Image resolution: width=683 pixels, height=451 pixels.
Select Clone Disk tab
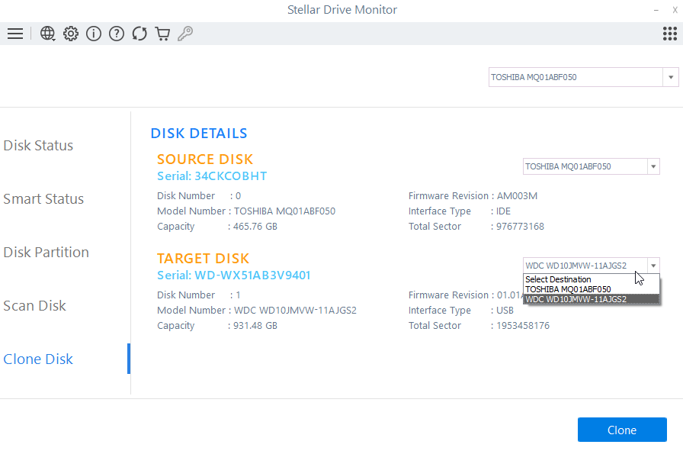(38, 359)
